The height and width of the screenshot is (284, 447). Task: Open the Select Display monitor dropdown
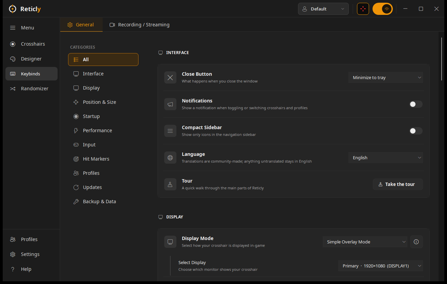[381, 266]
